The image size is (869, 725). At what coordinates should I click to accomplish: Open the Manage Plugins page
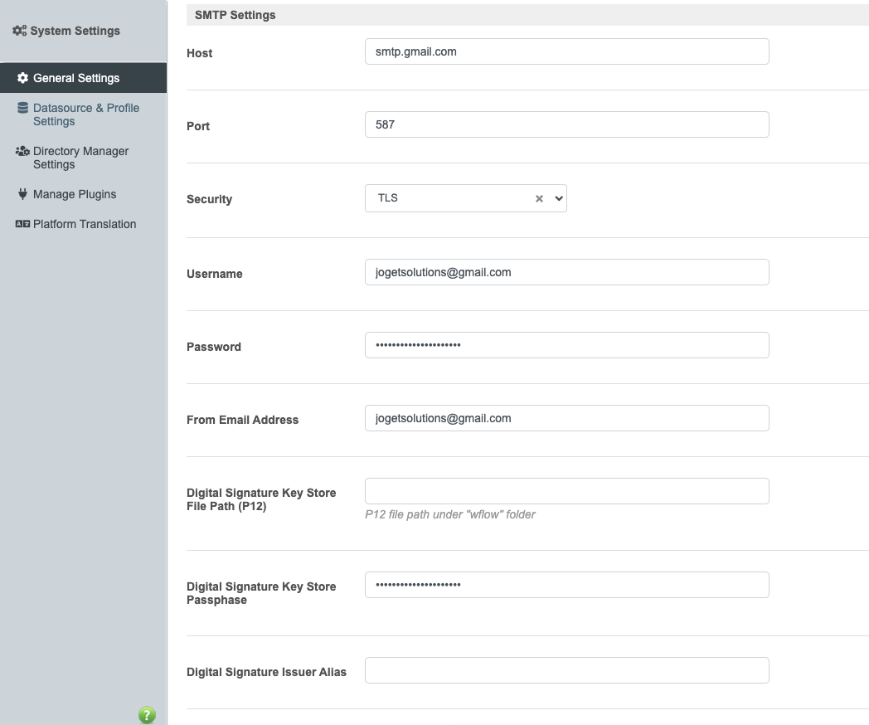tap(75, 194)
